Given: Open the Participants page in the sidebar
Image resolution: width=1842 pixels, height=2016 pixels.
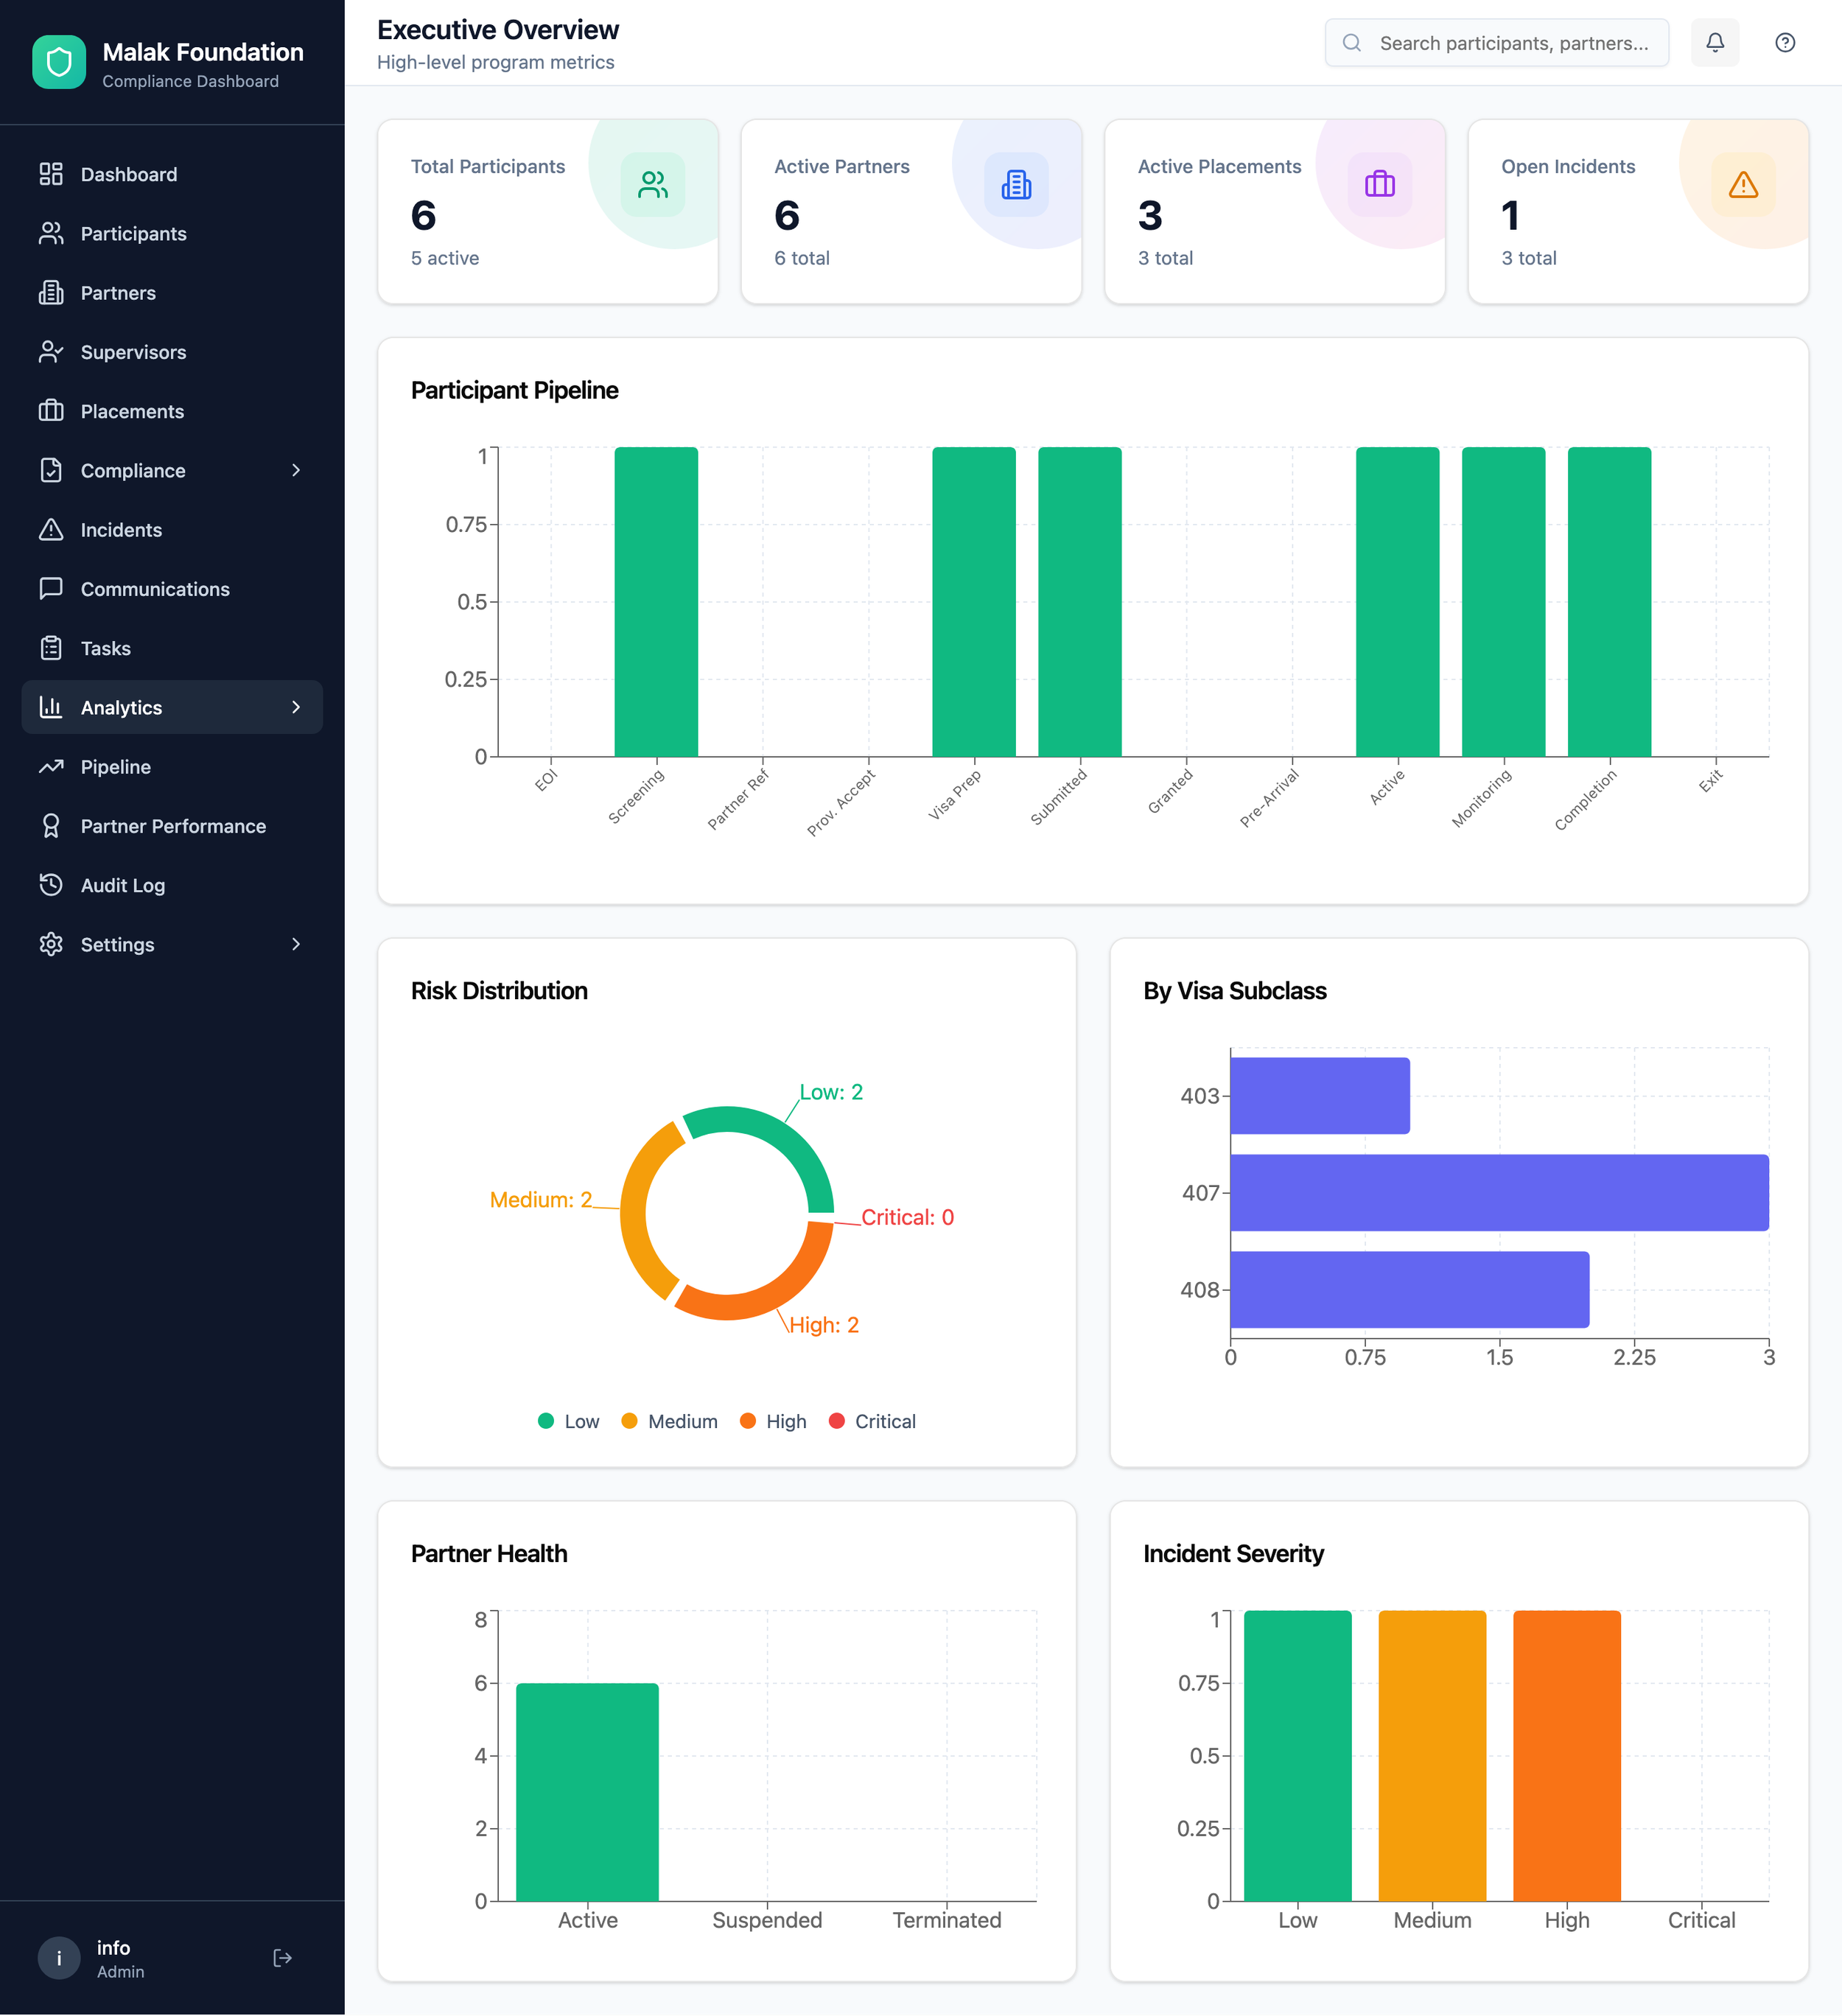Looking at the screenshot, I should tap(133, 234).
